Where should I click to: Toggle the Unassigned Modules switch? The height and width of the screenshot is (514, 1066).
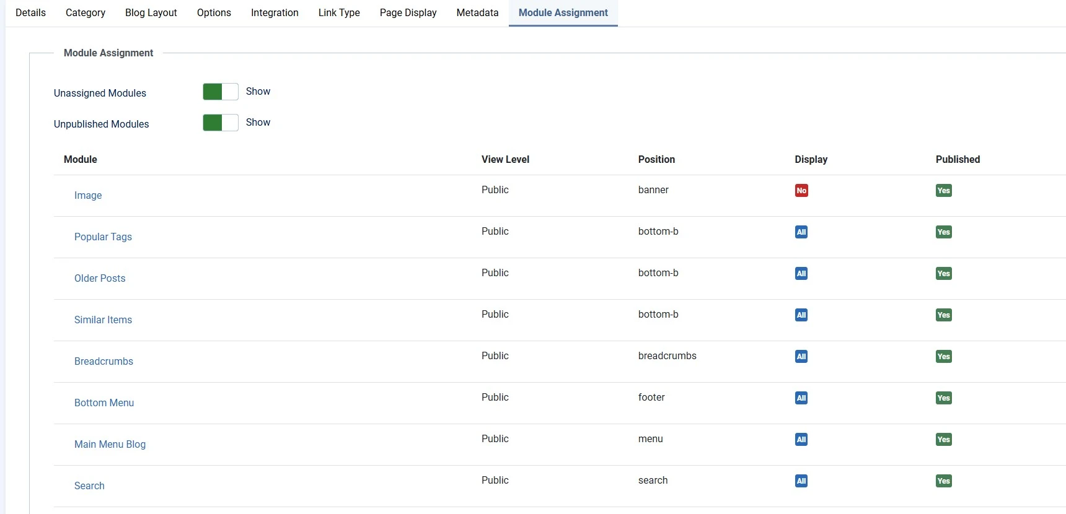point(221,92)
